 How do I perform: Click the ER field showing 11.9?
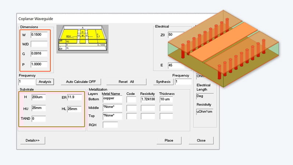pyautogui.click(x=75, y=97)
